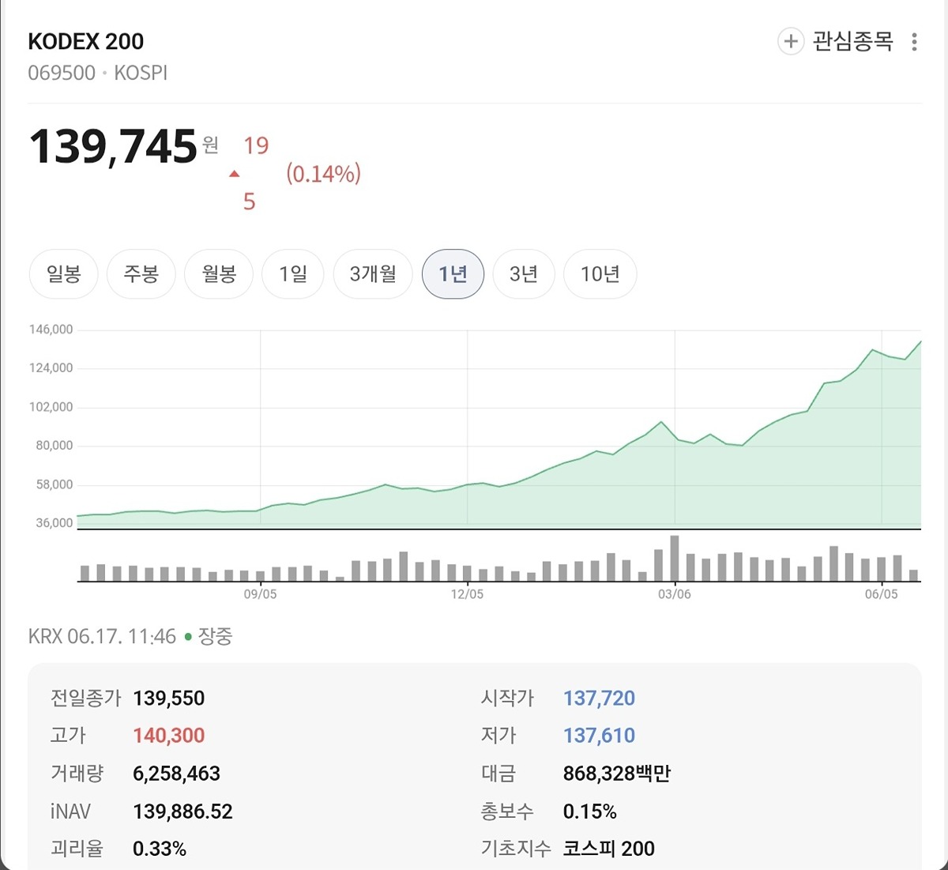Click the KODEX 200 title
The image size is (948, 870).
coord(86,42)
